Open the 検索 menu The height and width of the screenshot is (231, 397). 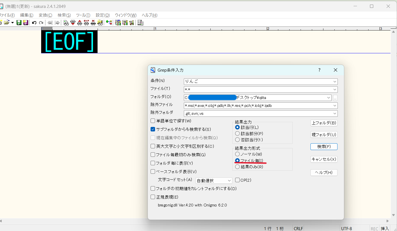64,15
